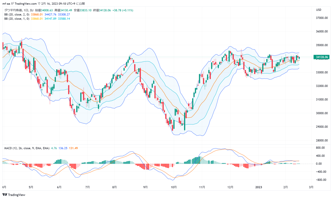Click the USD currency label on price axis

tap(319, 10)
